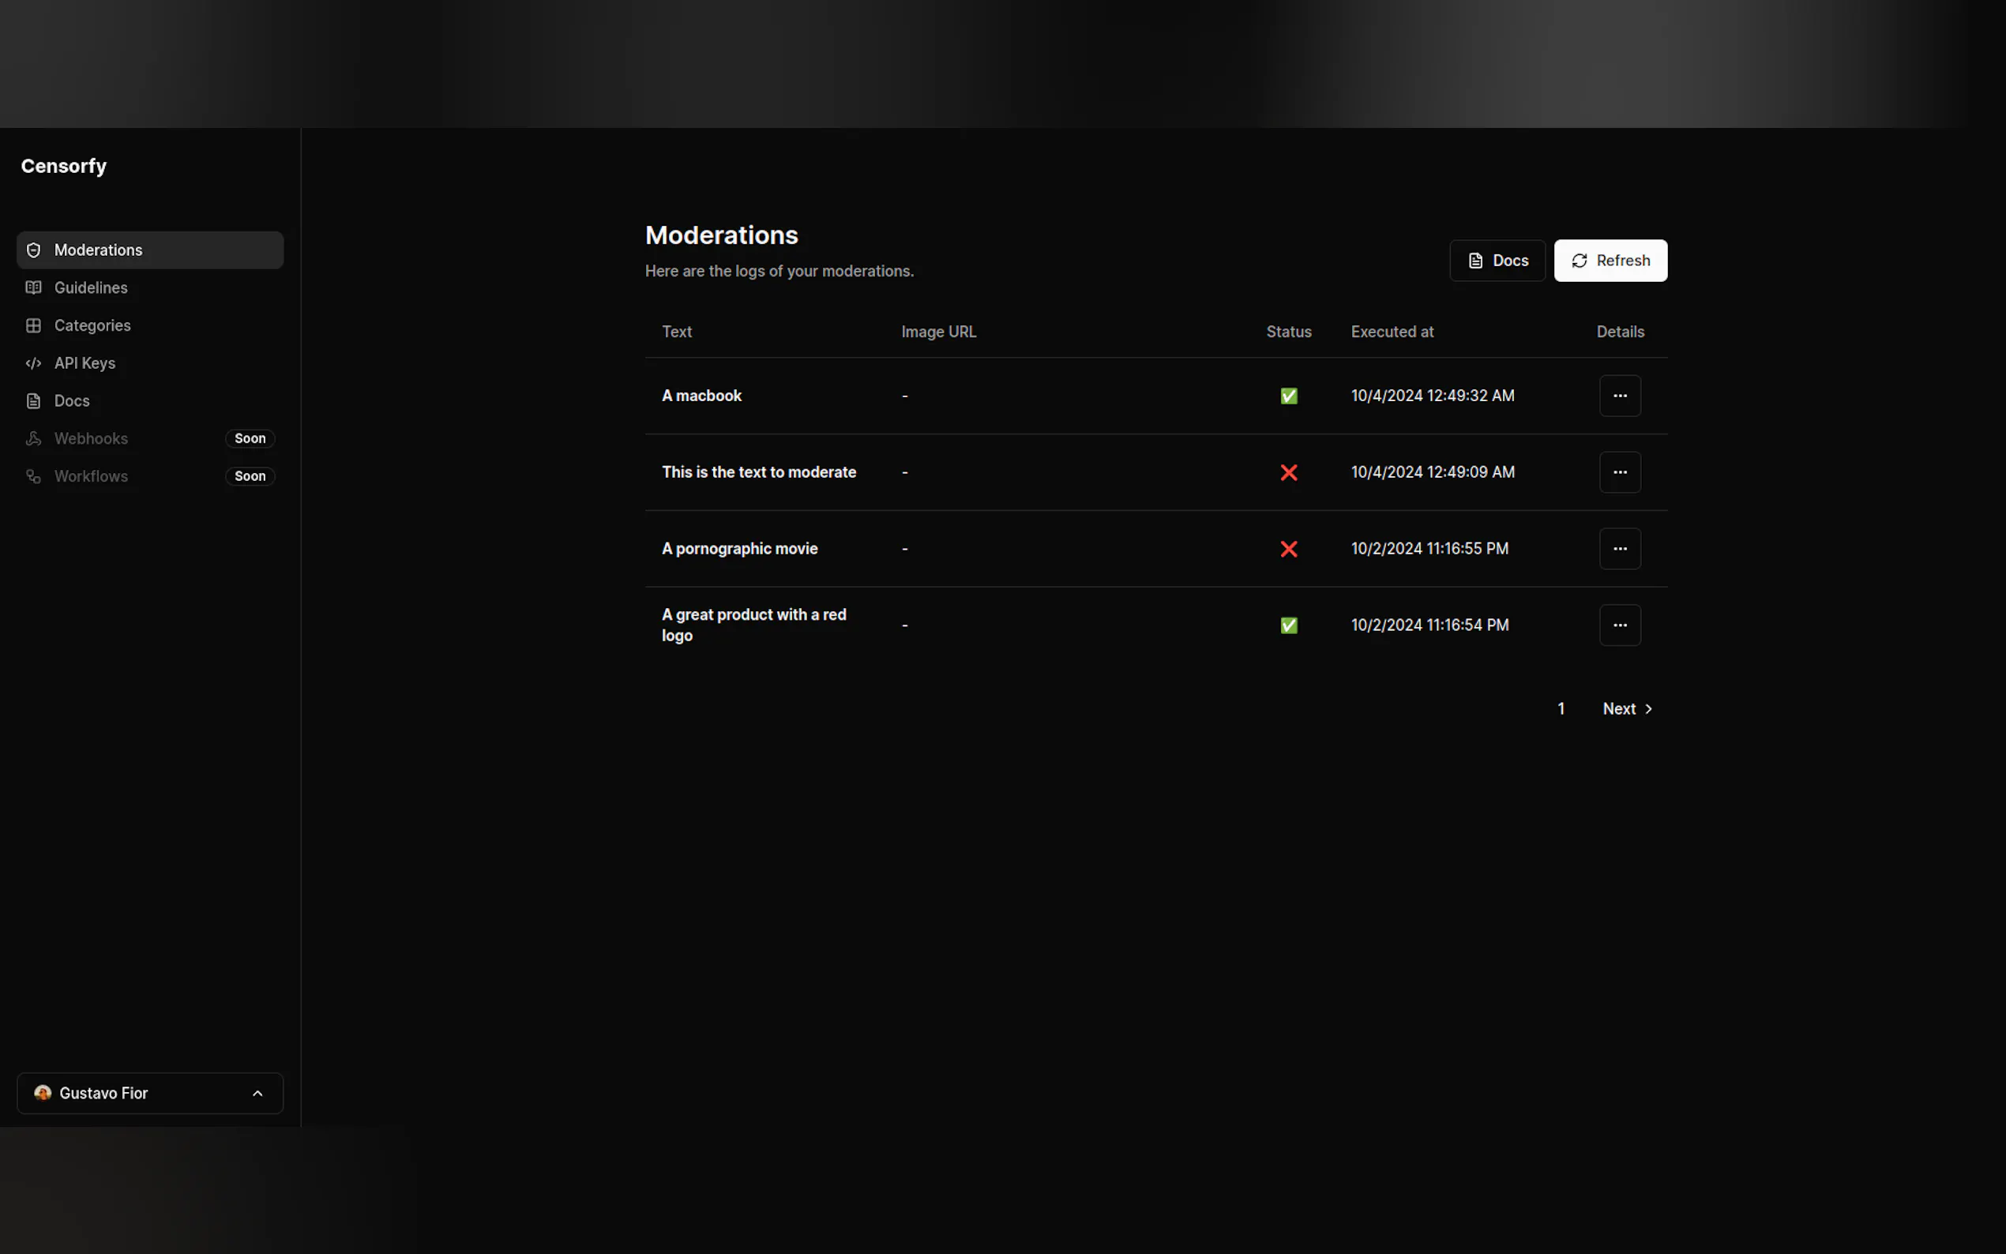Viewport: 2006px width, 1254px height.
Task: Click Gustavo Fior's avatar image
Action: click(x=43, y=1093)
